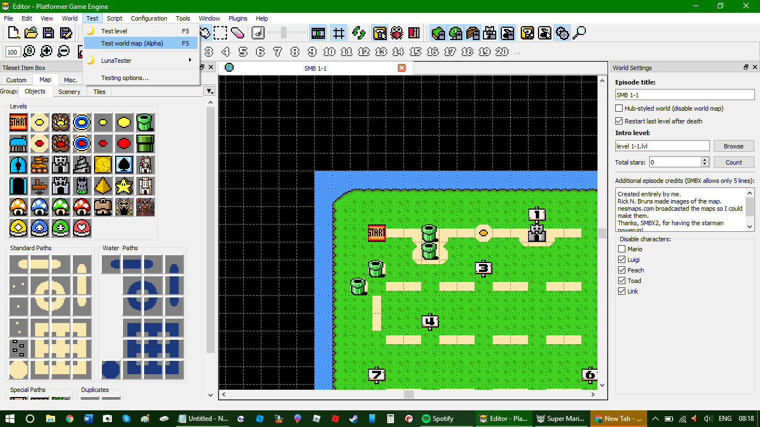760x427 pixels.
Task: Select the eraser tool icon
Action: click(238, 33)
